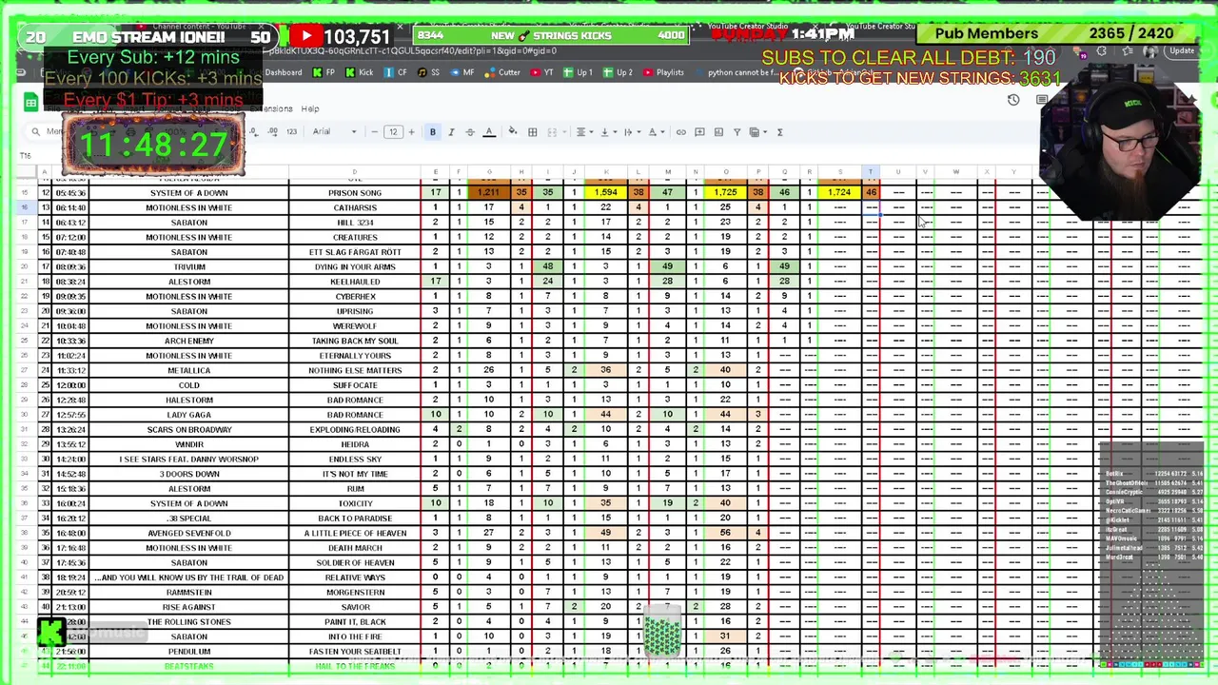1218x685 pixels.
Task: Open the Google Sheets home logo
Action: coord(30,103)
